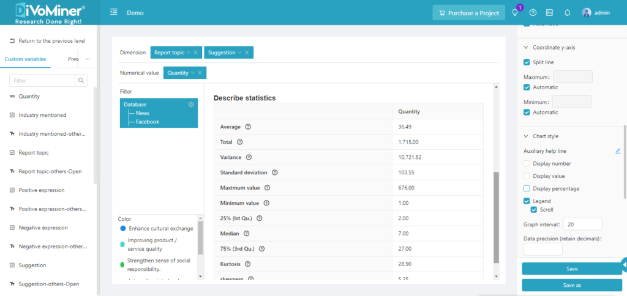Show help for Average statistic

coord(248,127)
